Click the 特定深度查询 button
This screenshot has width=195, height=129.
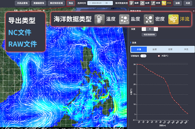pyautogui.click(x=149, y=34)
